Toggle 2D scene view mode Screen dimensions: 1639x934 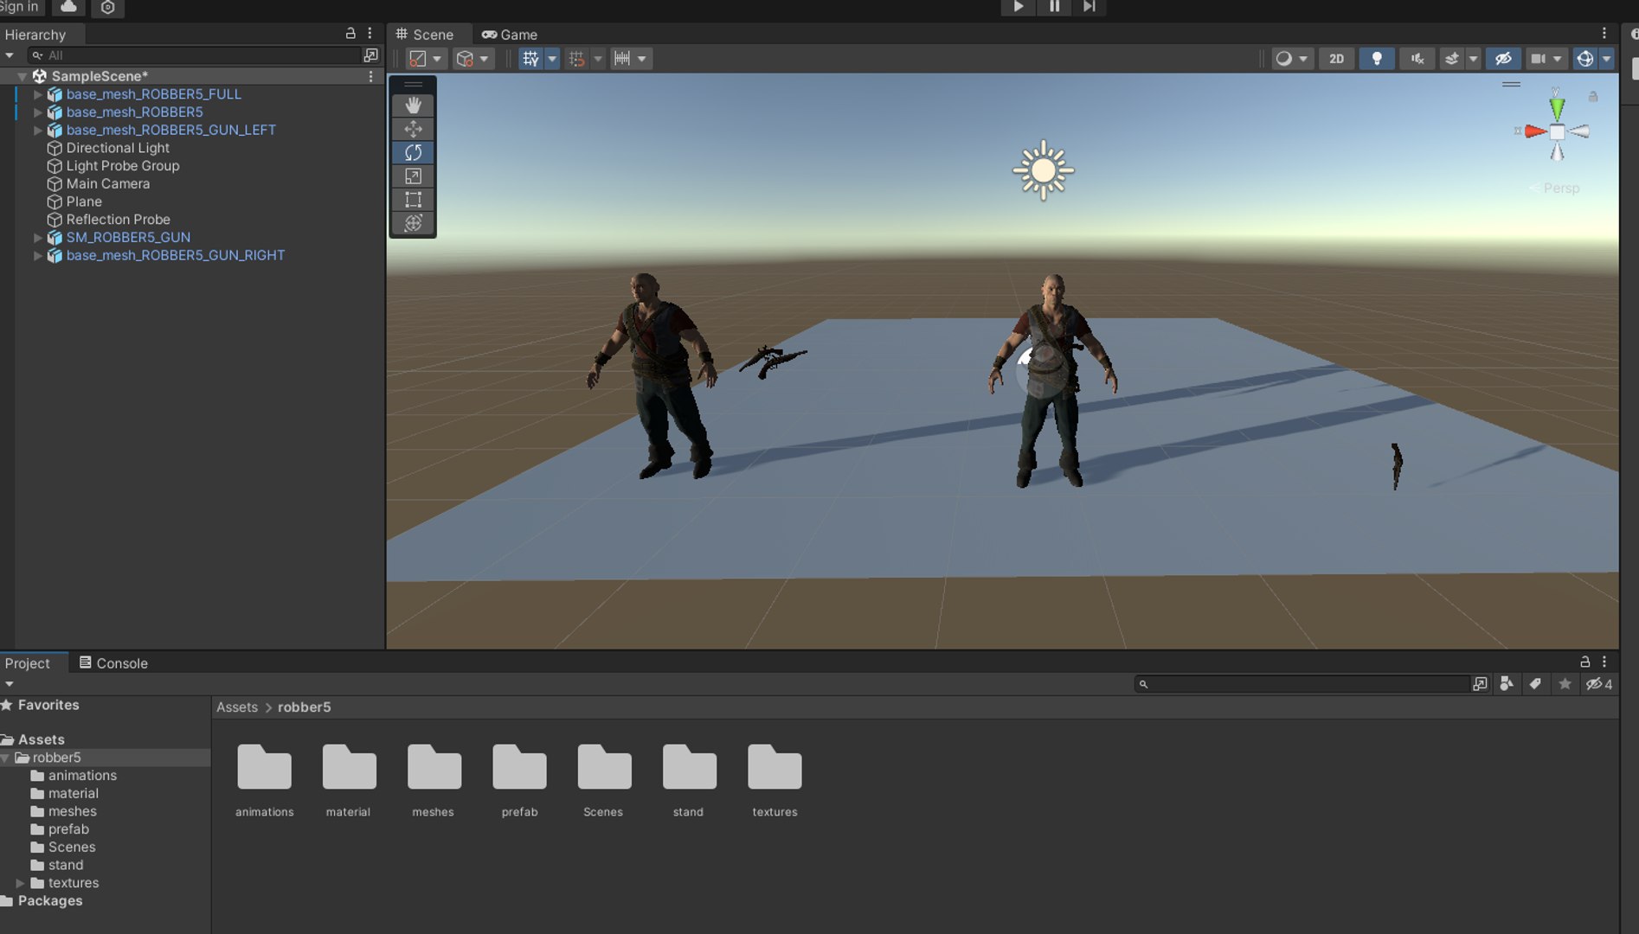point(1336,59)
